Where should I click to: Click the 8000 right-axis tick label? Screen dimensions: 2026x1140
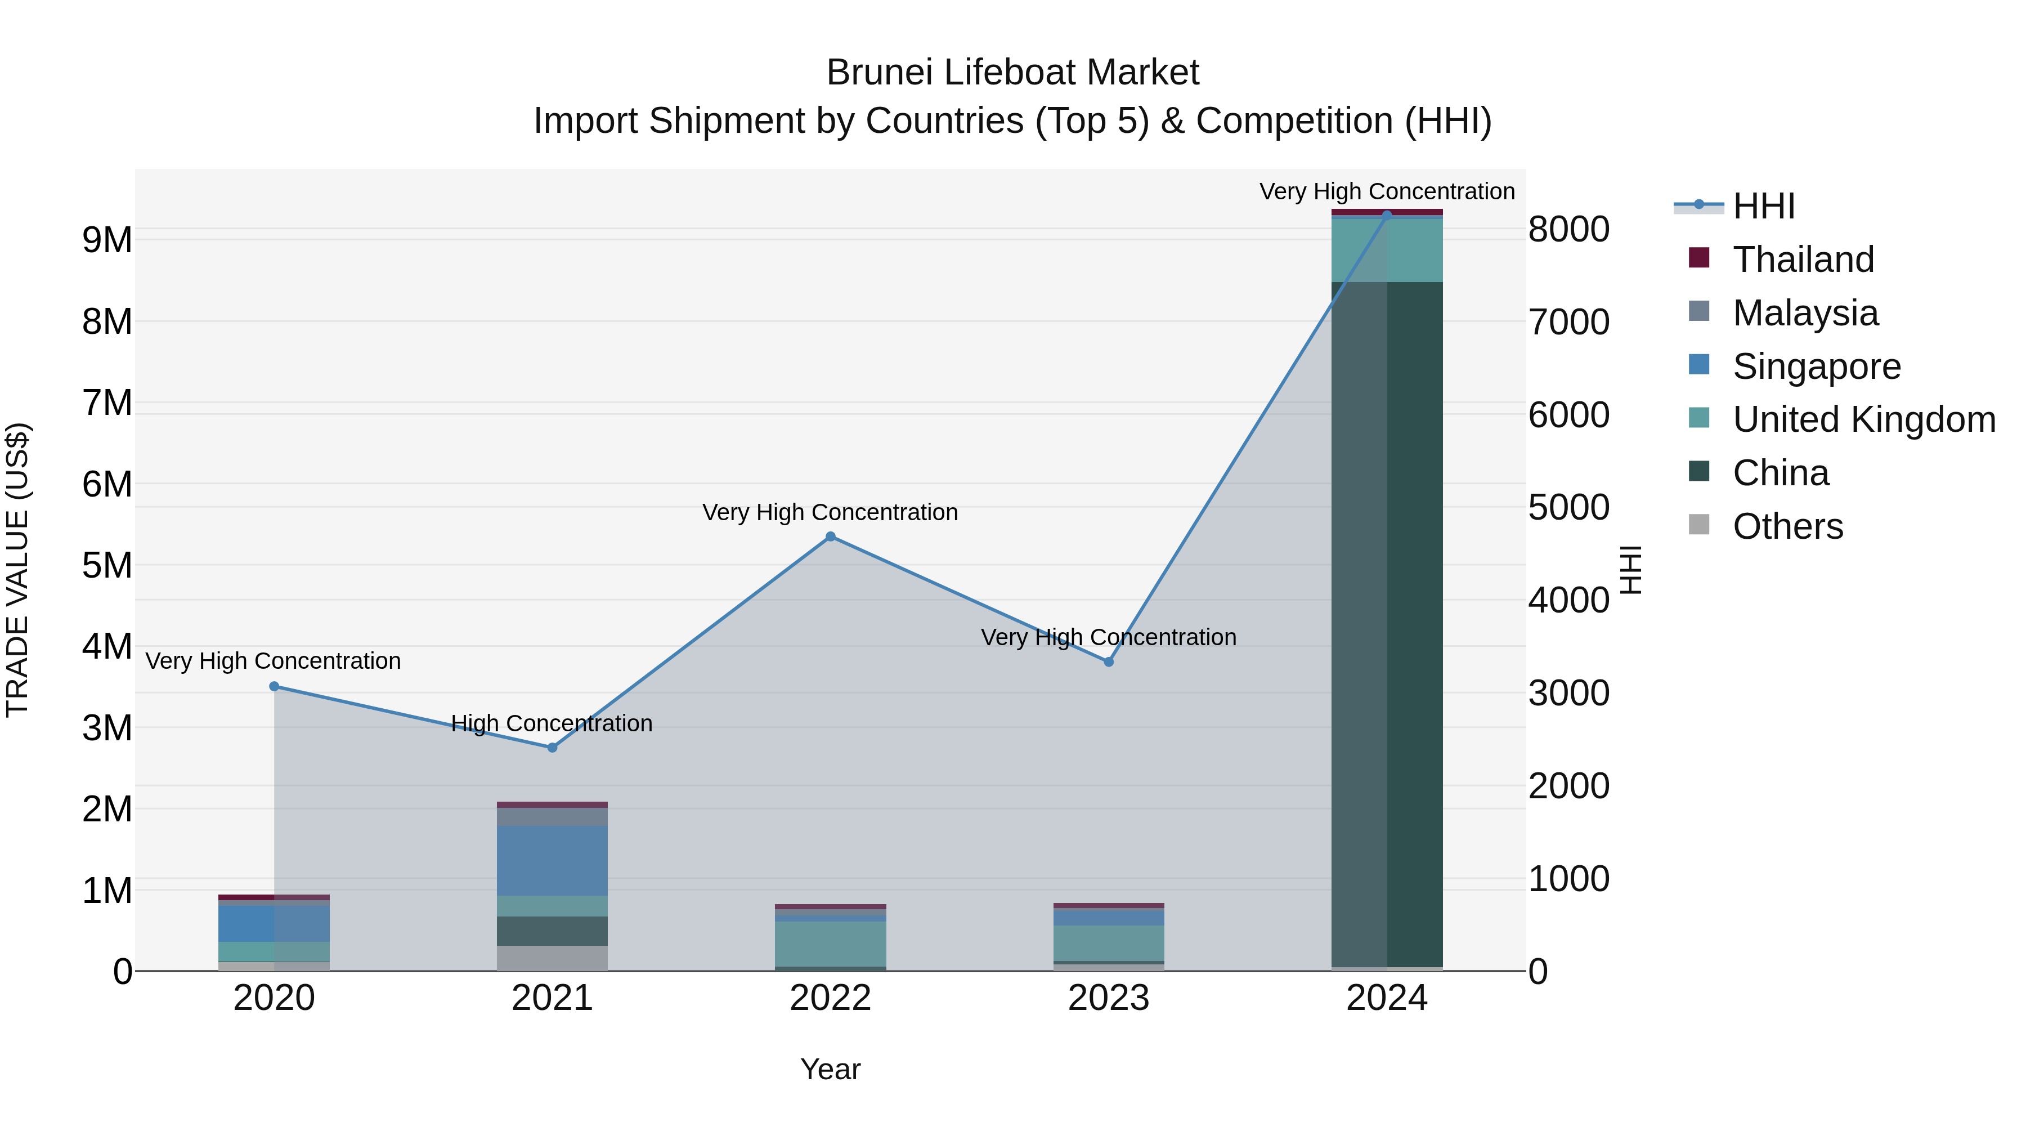pyautogui.click(x=1569, y=230)
